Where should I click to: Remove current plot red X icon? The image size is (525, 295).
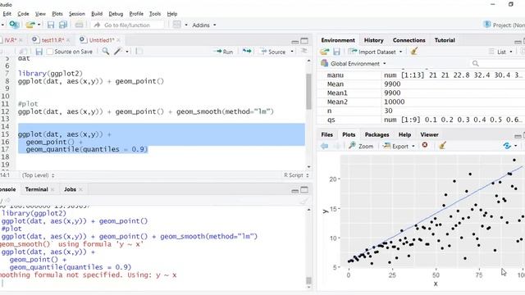point(425,145)
